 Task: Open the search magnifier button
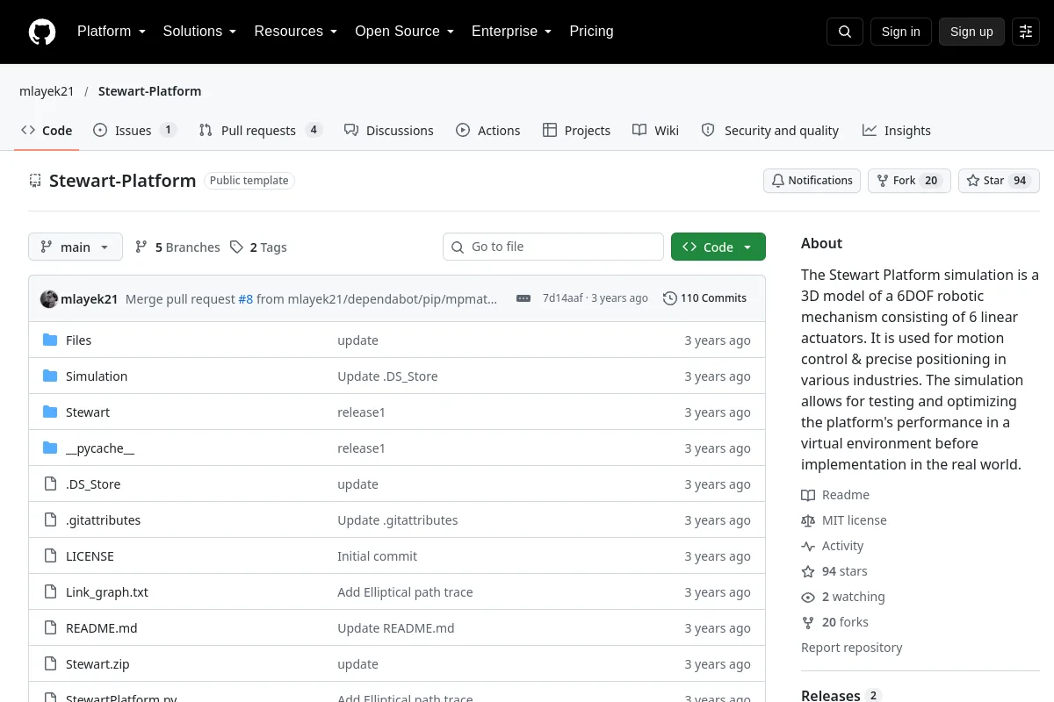click(x=845, y=32)
